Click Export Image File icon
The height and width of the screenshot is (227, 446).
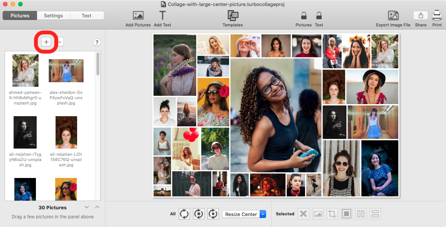(393, 16)
